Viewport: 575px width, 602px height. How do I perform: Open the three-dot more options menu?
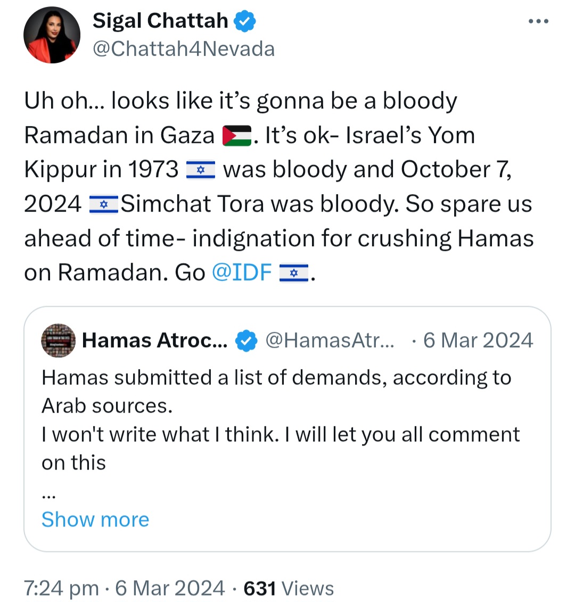click(538, 21)
